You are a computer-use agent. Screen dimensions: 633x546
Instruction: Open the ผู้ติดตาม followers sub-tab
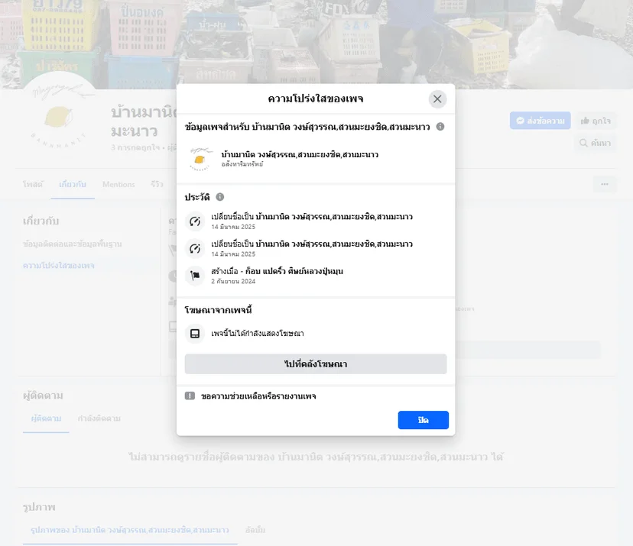click(46, 418)
